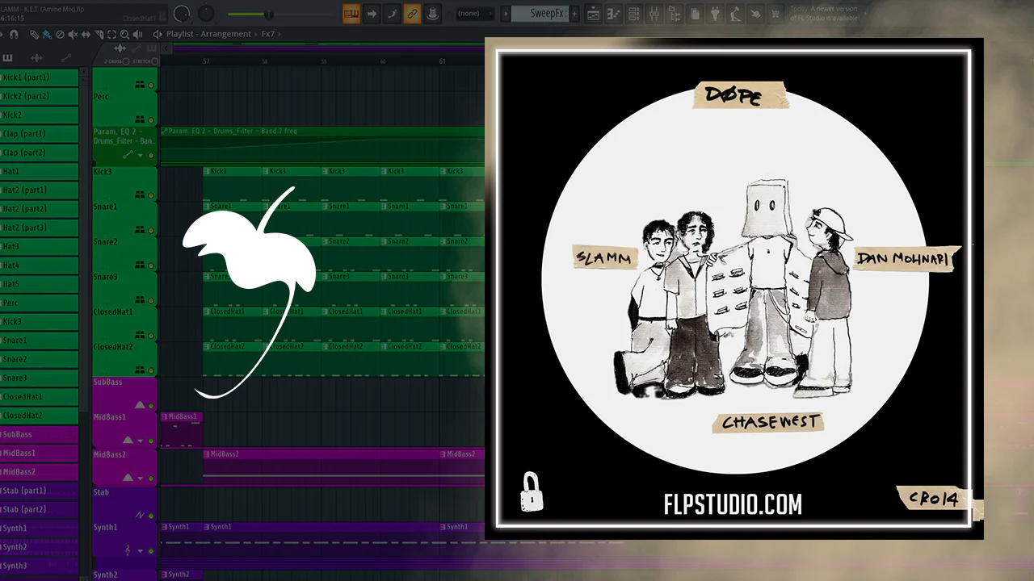Select the Clap (part1) picker item
This screenshot has width=1034, height=581.
click(x=39, y=134)
